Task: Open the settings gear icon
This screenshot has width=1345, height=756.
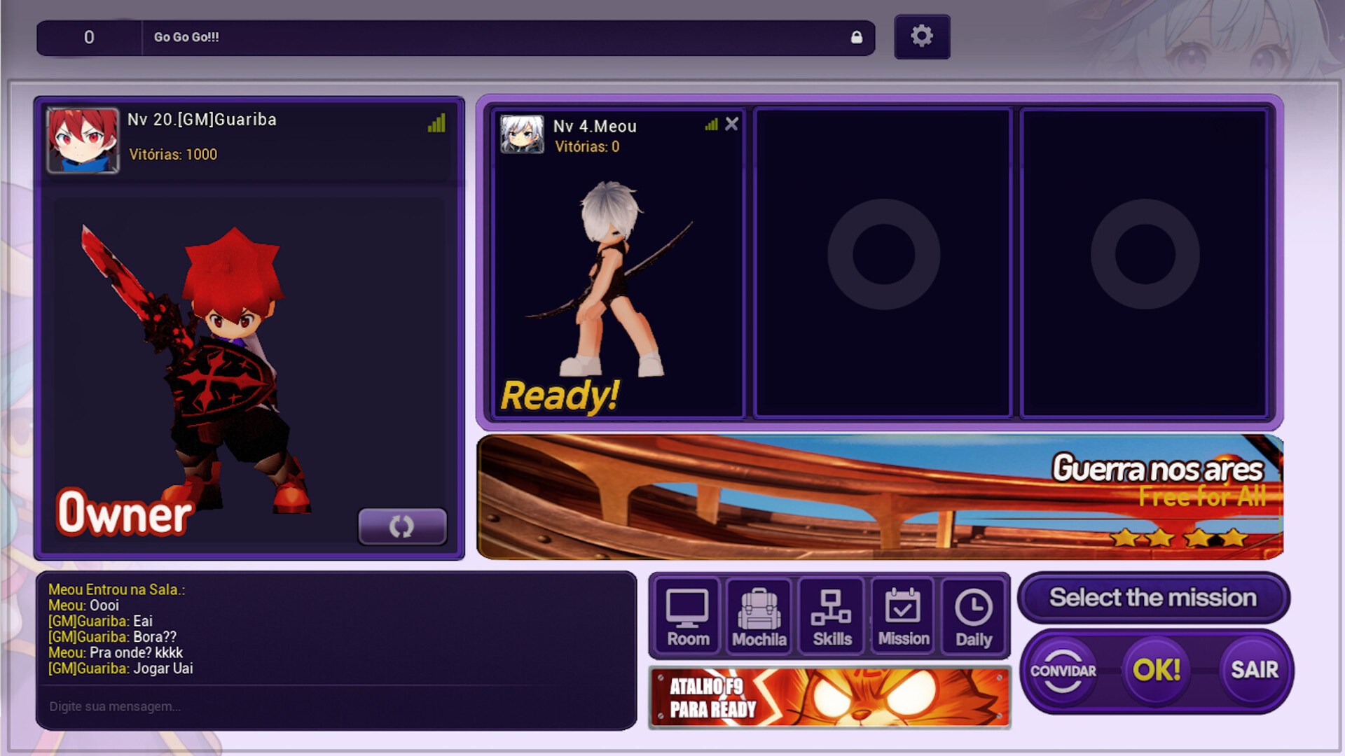Action: [x=922, y=36]
